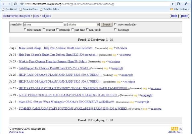Click nonprofit category on Jul 28 row
This screenshot has width=192, height=134.
point(117,68)
